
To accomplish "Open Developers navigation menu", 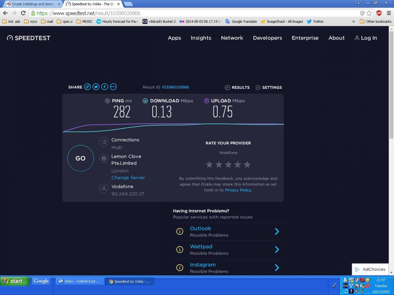I will click(x=268, y=38).
